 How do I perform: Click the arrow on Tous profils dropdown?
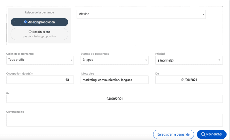72,60
